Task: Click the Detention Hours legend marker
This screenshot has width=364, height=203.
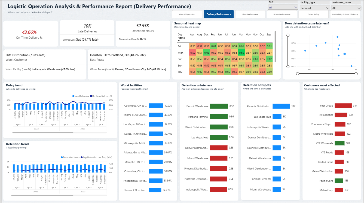Action: pyautogui.click(x=62, y=157)
